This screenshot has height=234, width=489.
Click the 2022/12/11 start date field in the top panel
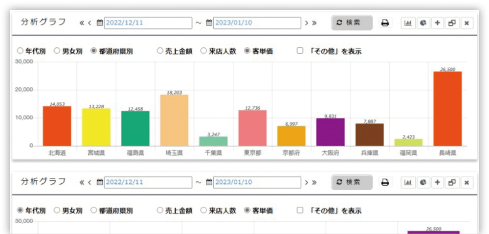(148, 23)
